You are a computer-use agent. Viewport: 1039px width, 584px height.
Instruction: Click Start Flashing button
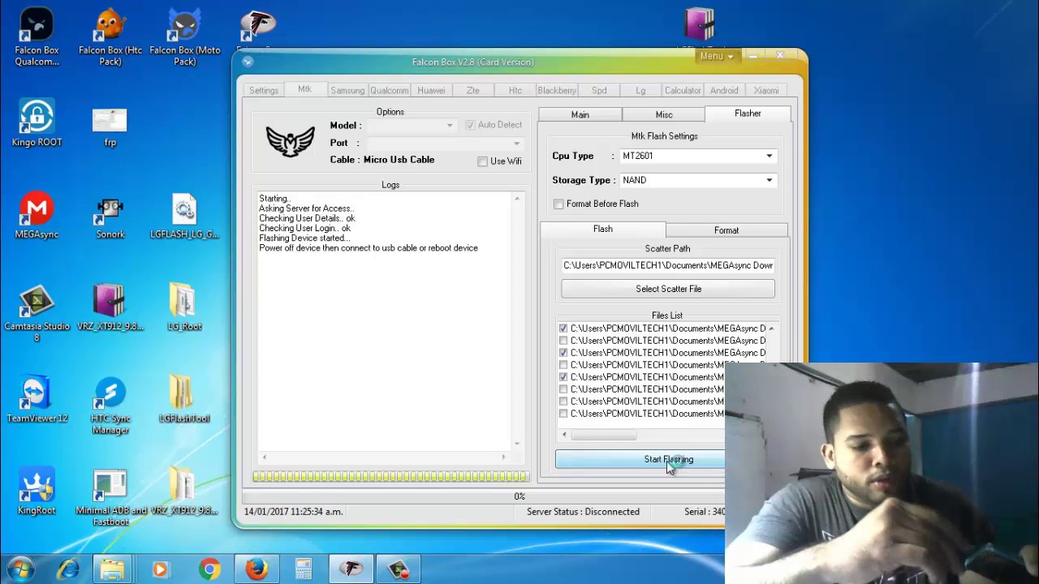point(640,459)
